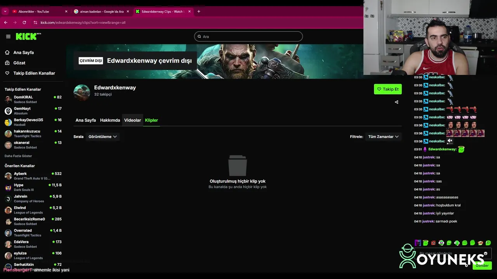Pick the purple avatar emote in chat bar
This screenshot has height=279, width=497.
pyautogui.click(x=418, y=243)
